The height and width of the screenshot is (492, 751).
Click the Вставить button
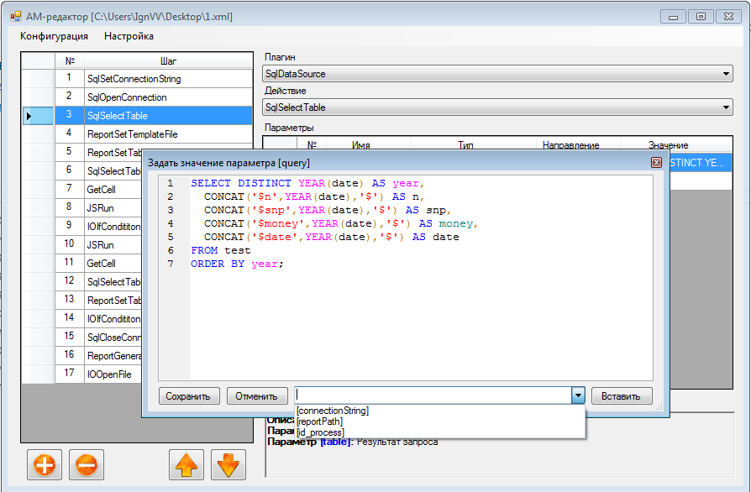622,396
